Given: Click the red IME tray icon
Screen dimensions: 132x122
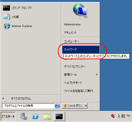Looking at the screenshot, I should click(113, 116).
